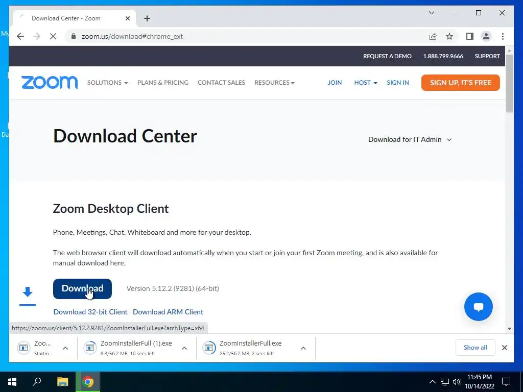Share this page via the share icon
Screen dimensions: 523x392
(x=433, y=36)
